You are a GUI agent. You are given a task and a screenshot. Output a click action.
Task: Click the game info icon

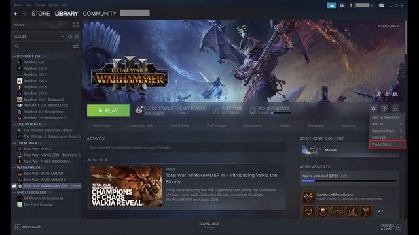click(384, 108)
